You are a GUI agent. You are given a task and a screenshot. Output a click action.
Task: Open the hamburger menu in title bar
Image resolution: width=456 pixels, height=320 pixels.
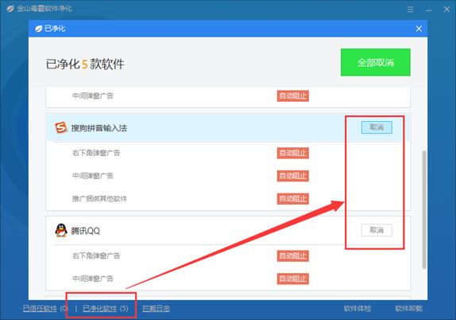click(411, 10)
